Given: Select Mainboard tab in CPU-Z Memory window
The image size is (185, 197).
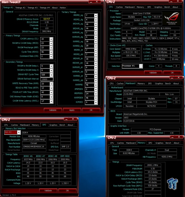Looking at the screenshot, I should click(131, 143).
